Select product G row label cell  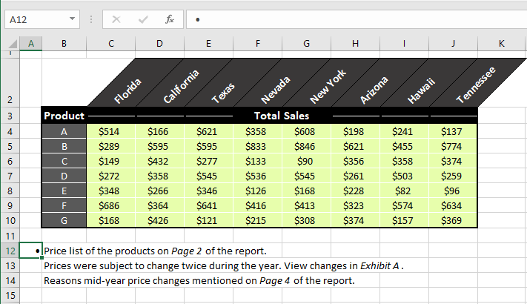(x=64, y=221)
